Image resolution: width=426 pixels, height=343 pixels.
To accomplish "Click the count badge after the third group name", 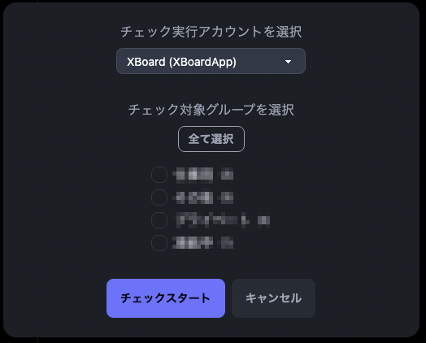I will [263, 220].
